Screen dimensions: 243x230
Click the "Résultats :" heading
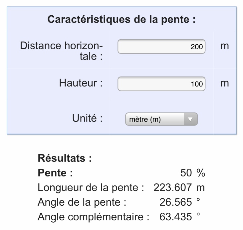[x=65, y=158]
